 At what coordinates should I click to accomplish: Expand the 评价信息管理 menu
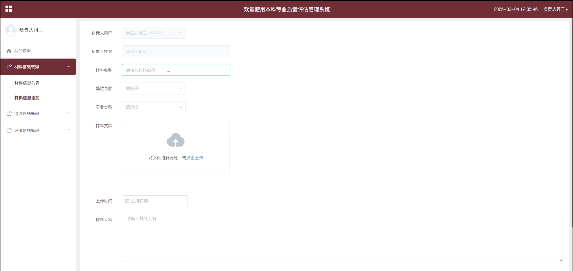(x=38, y=131)
